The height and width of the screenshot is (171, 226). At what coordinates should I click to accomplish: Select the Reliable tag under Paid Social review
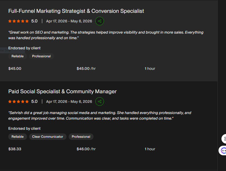click(18, 137)
